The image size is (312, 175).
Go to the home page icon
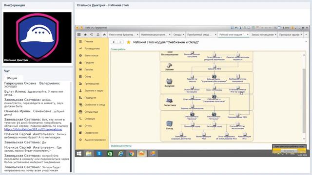click(104, 35)
